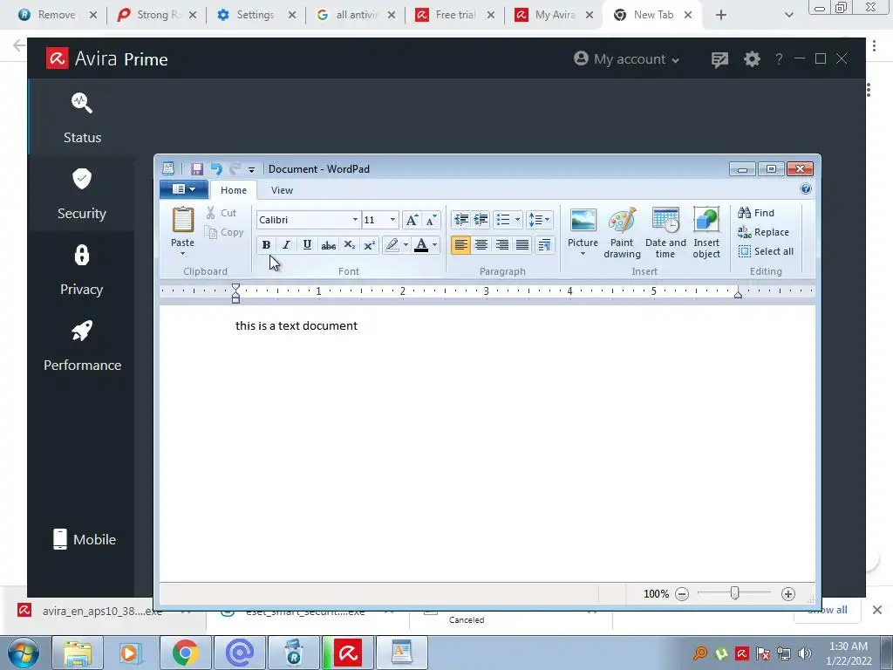
Task: Click the Paint drawing icon
Action: (622, 220)
